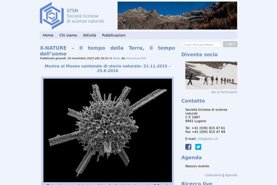Open the Calendario link
Screen dimensions: 277x185
click(213, 175)
